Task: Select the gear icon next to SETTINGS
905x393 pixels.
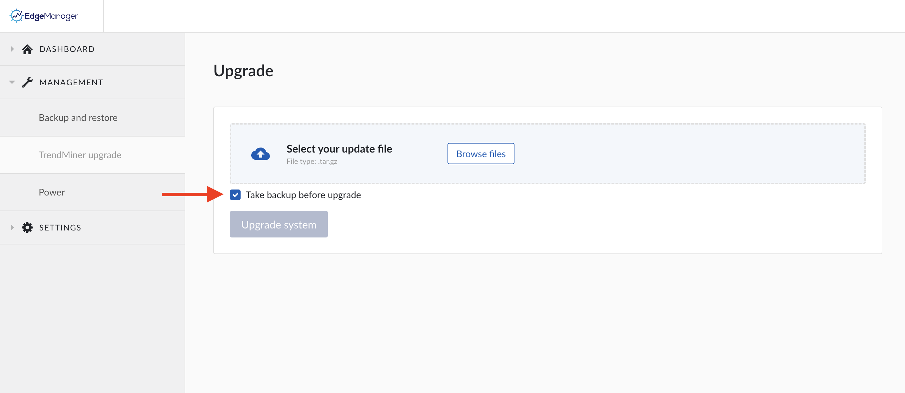Action: 27,227
